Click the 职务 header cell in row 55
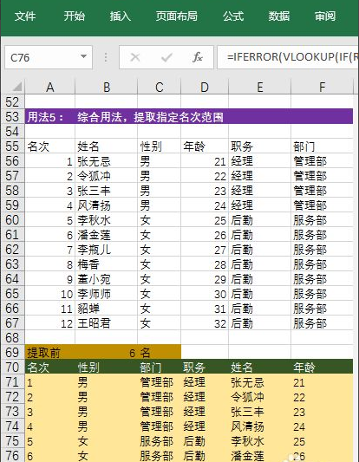The height and width of the screenshot is (462, 359). (x=259, y=146)
